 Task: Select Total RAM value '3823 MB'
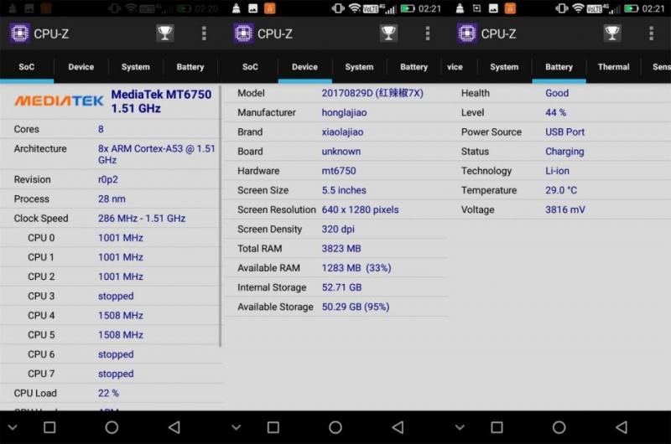pos(341,249)
